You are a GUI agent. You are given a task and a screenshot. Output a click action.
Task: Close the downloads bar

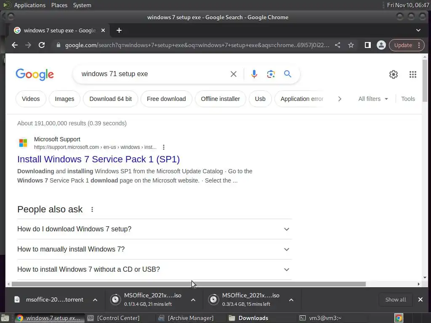click(x=420, y=299)
